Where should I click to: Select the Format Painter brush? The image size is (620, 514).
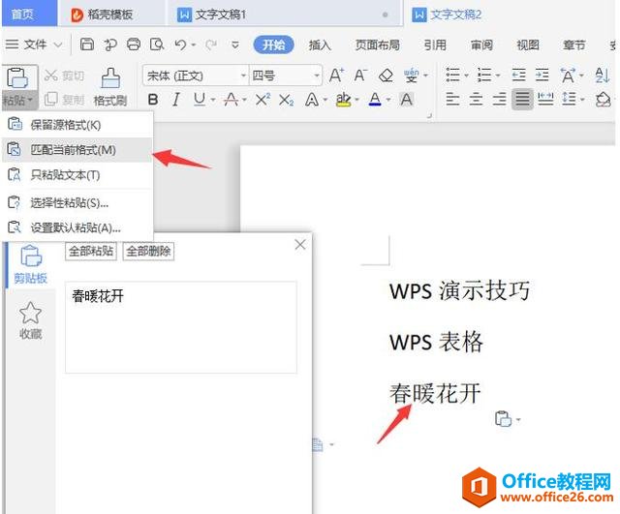(x=110, y=77)
